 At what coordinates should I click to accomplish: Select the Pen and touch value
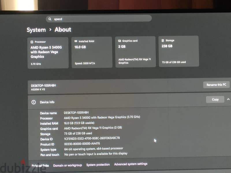96,154
